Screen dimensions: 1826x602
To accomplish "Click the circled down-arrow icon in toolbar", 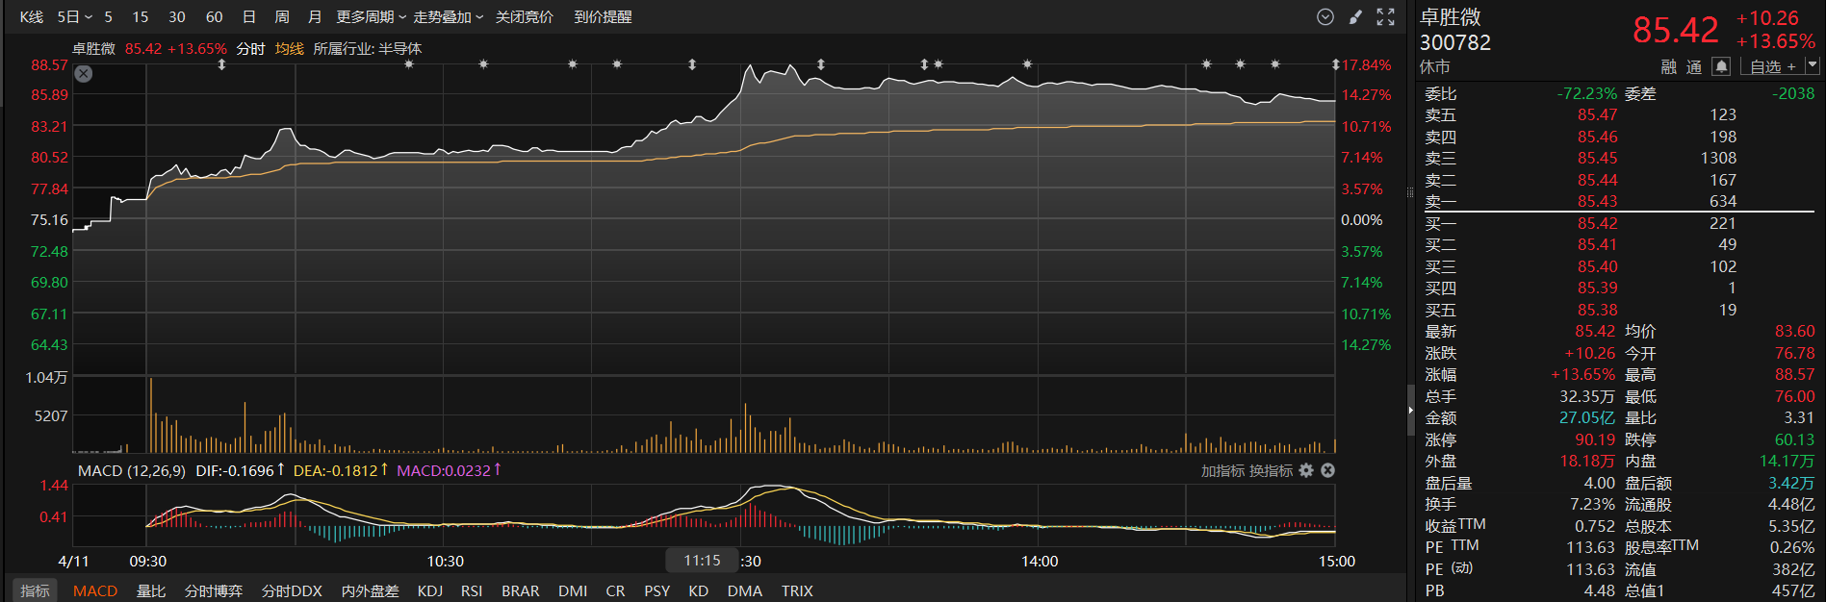I will tap(1325, 17).
